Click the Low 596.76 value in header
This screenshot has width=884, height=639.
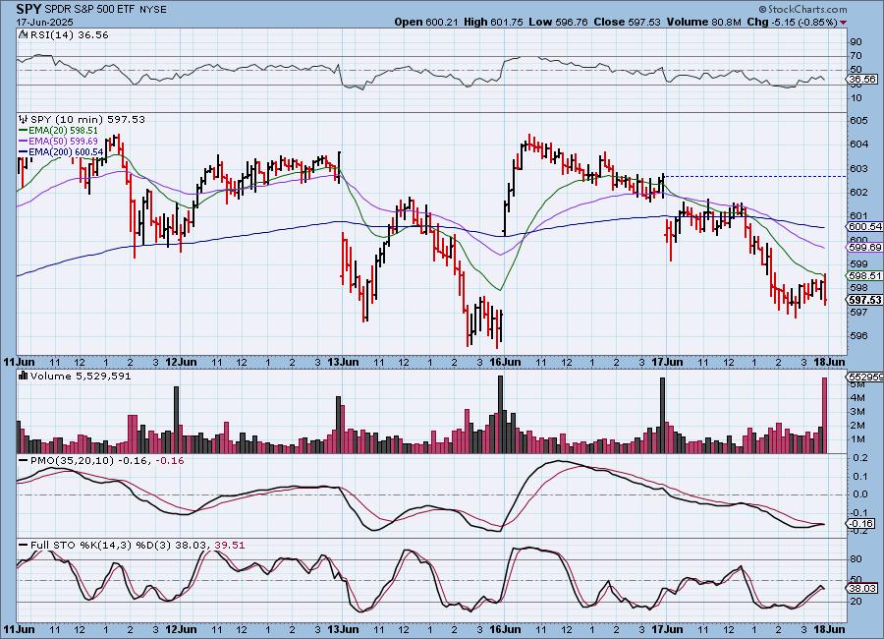pyautogui.click(x=558, y=22)
